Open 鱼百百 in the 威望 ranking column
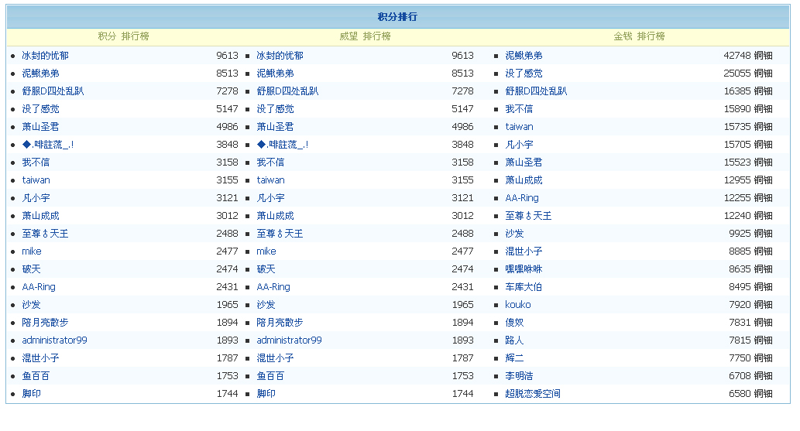 pos(270,376)
